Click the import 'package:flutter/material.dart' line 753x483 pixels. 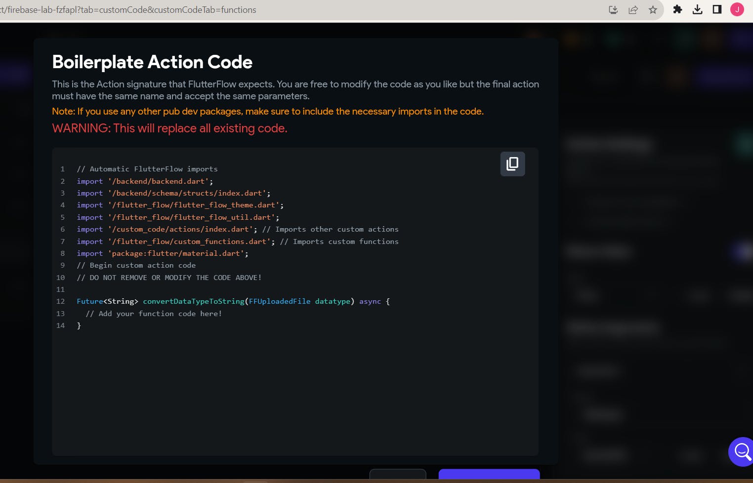tap(163, 253)
